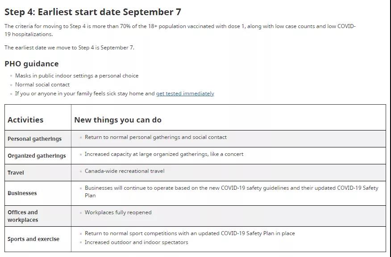Select the 'Sports and exercise' row label
The width and height of the screenshot is (391, 257).
tap(33, 239)
